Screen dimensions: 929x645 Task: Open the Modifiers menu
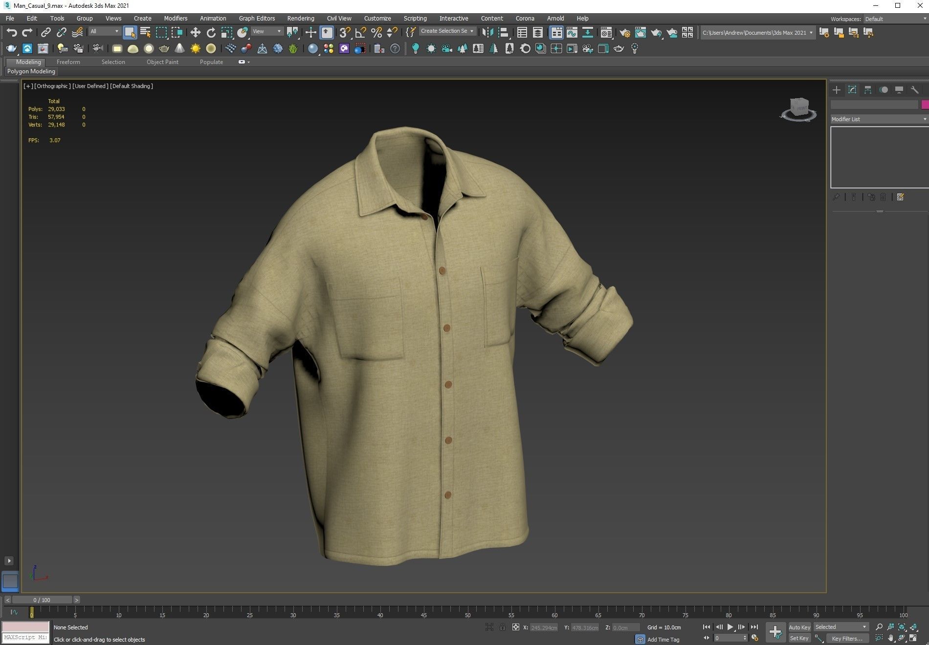(176, 18)
